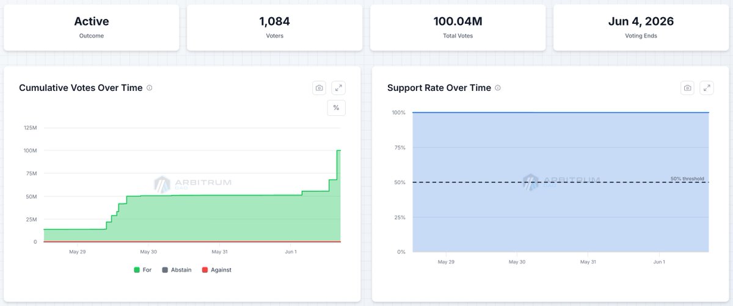Screen dimensions: 733x306
Task: Click May 29 on Support Rate axis
Action: [x=447, y=262]
